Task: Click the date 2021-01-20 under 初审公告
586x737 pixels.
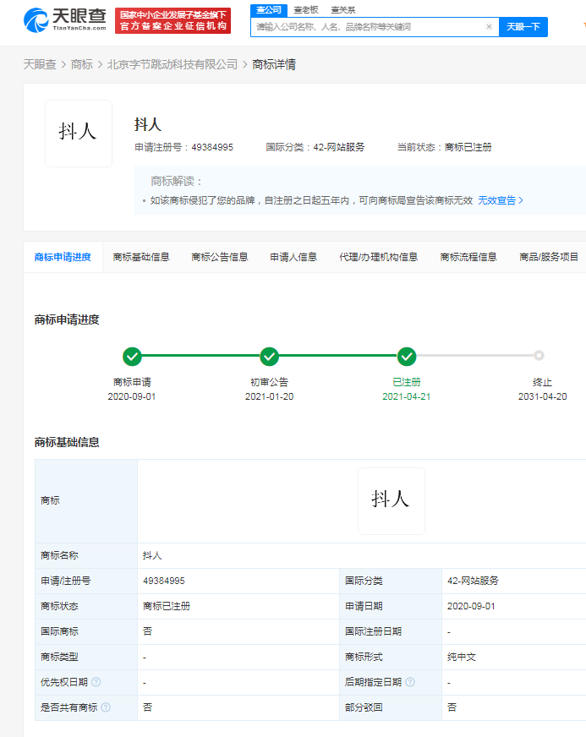Action: [270, 396]
